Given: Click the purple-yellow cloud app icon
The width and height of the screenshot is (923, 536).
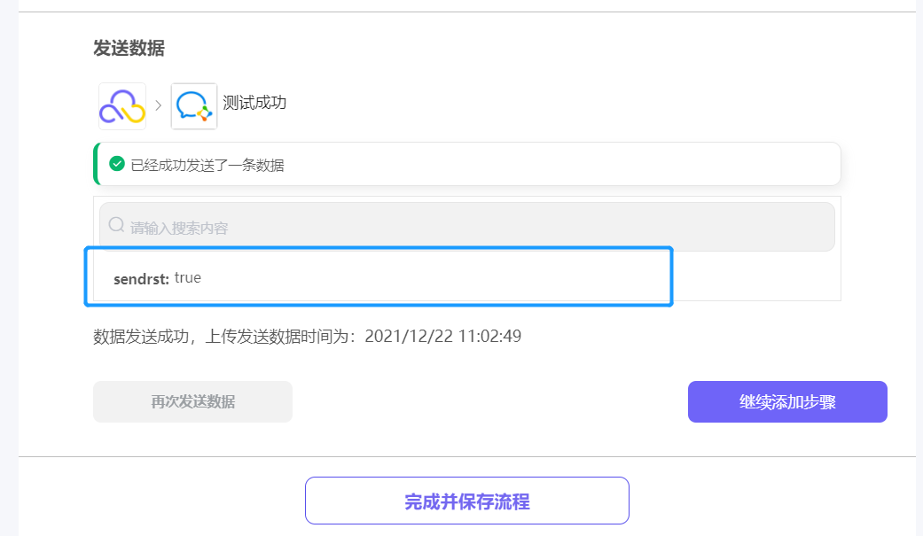Looking at the screenshot, I should pyautogui.click(x=121, y=106).
